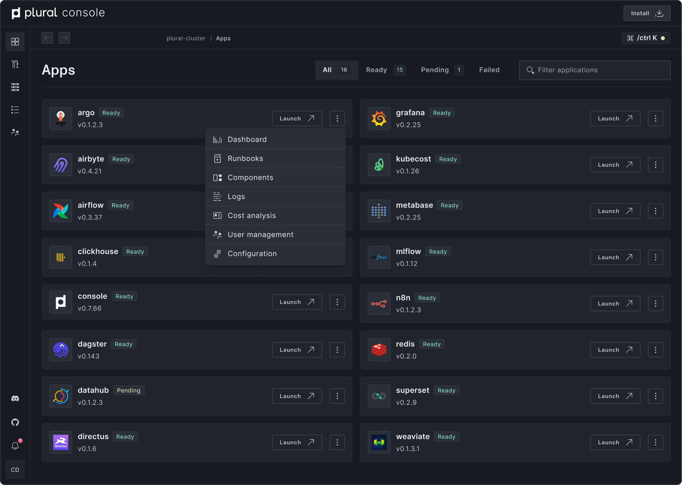The image size is (682, 485).
Task: Switch to the Ready tab
Action: point(386,70)
